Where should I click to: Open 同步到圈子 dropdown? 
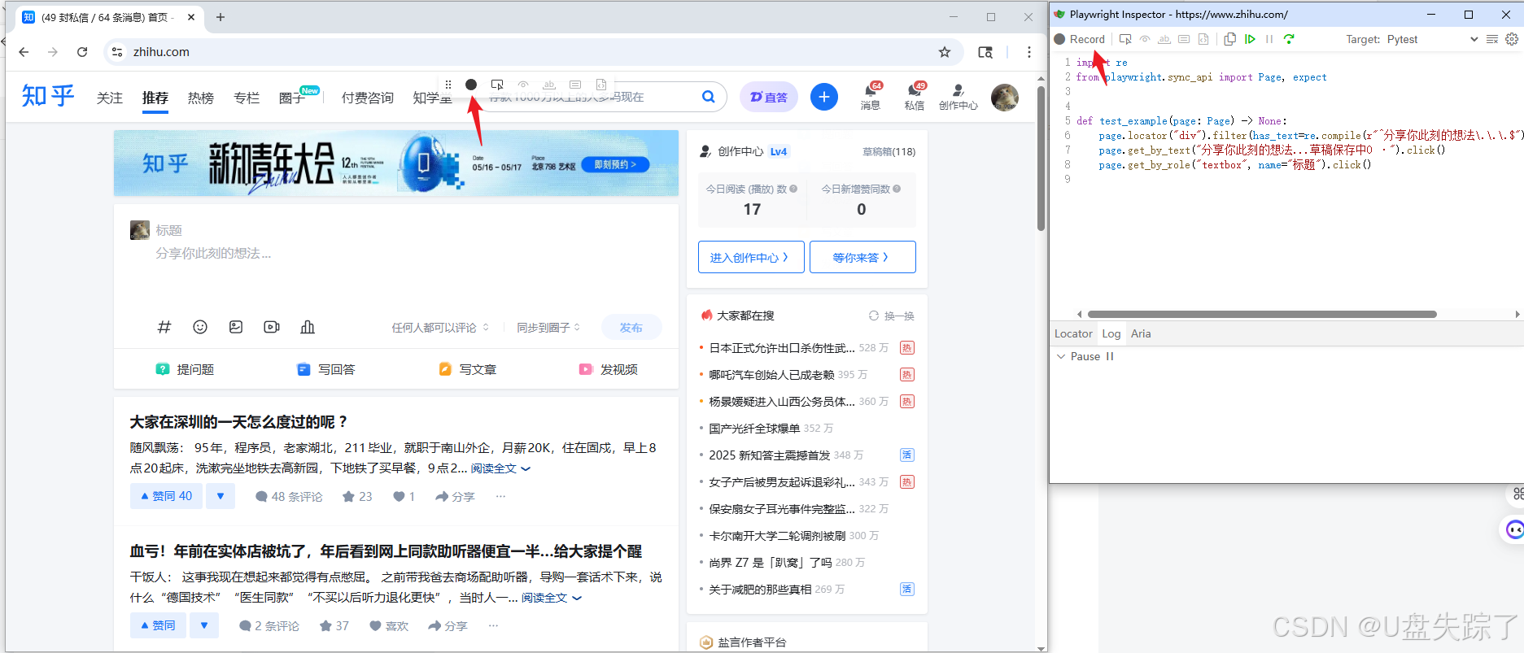tap(548, 328)
